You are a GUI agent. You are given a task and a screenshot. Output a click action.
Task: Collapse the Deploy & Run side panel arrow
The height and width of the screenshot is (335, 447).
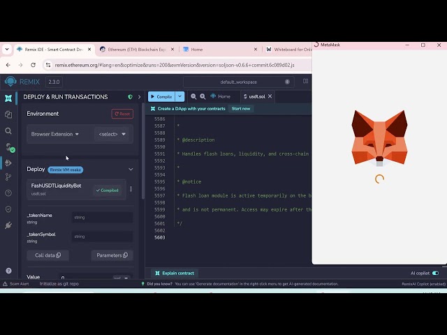[139, 97]
